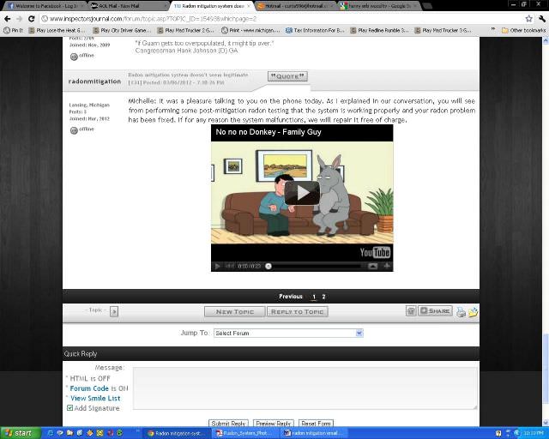Quote radonmitigation's post
549x439 pixels.
coord(287,76)
